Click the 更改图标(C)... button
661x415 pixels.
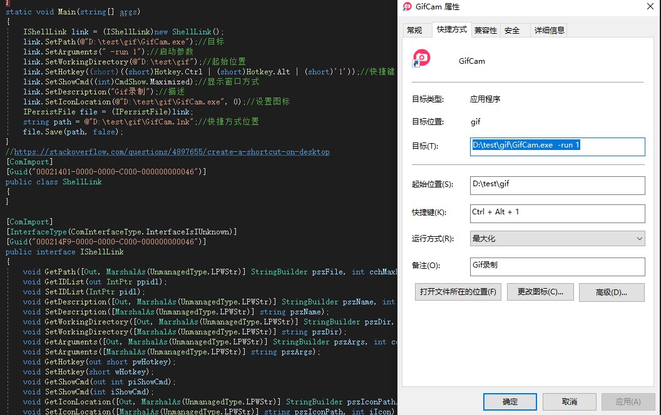[540, 292]
